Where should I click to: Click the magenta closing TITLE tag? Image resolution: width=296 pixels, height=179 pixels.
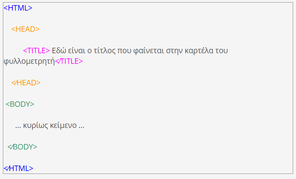[x=69, y=61]
